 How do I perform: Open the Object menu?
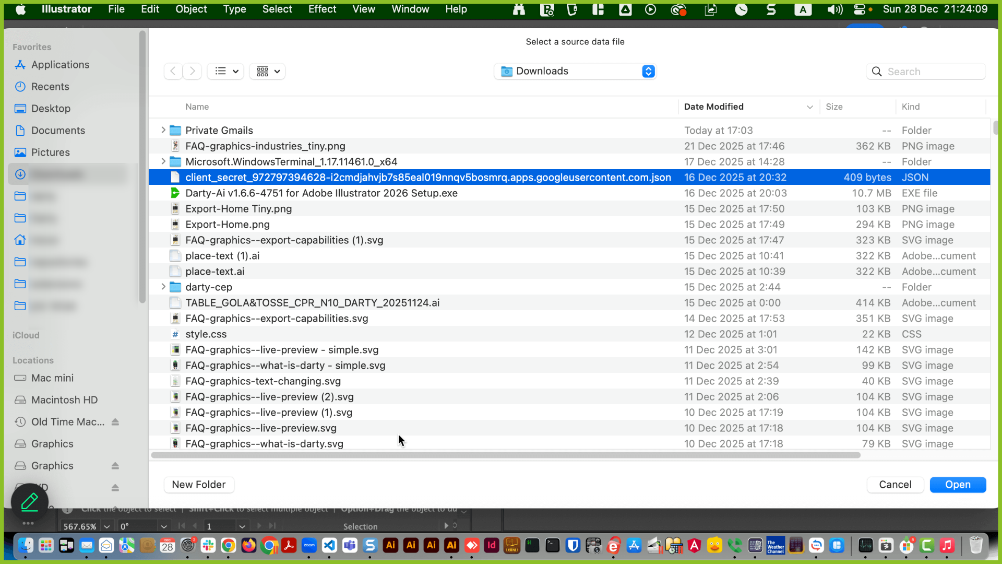click(x=191, y=9)
